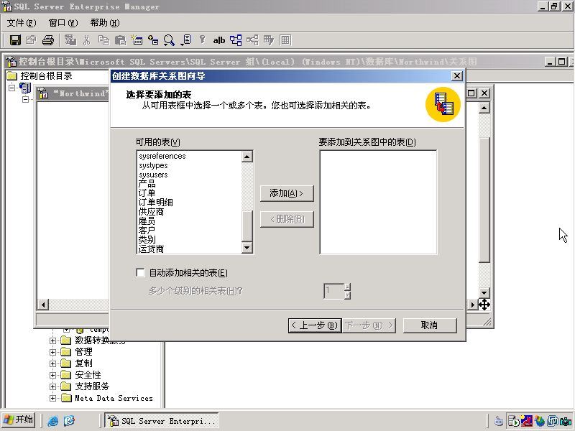Launch Internet Explorer from quick launch
This screenshot has width=575, height=431.
tap(52, 420)
